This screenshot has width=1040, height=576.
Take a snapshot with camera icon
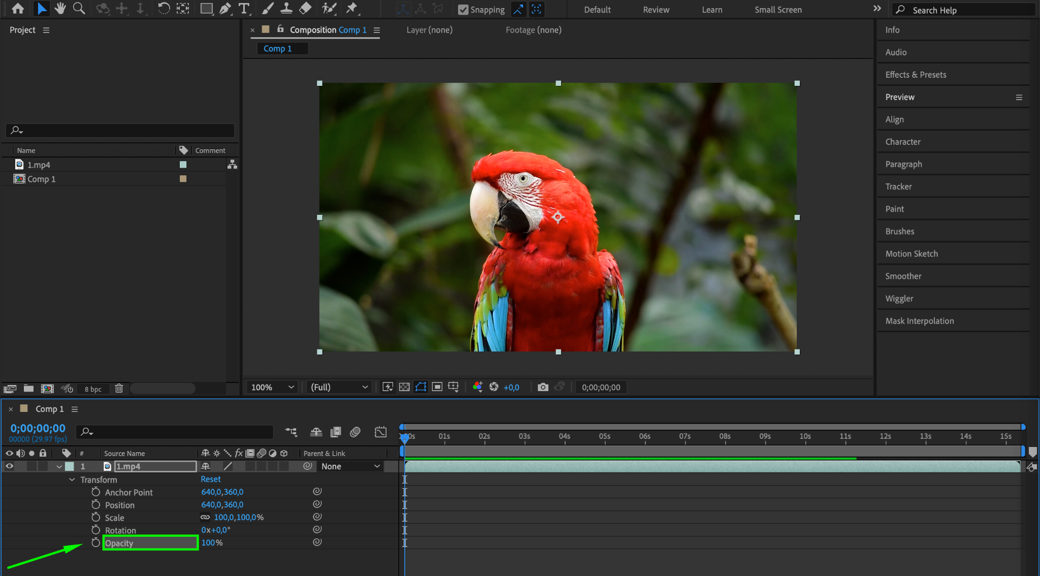[x=542, y=387]
